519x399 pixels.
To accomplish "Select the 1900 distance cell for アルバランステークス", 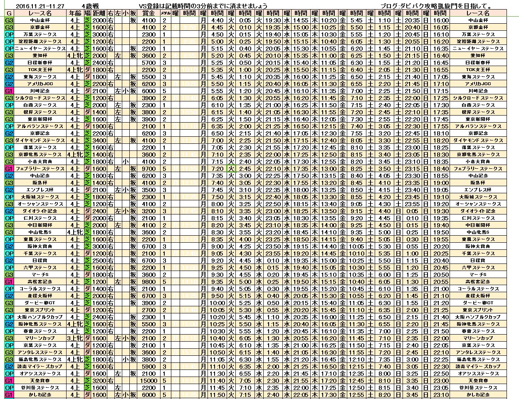I will [x=99, y=126].
